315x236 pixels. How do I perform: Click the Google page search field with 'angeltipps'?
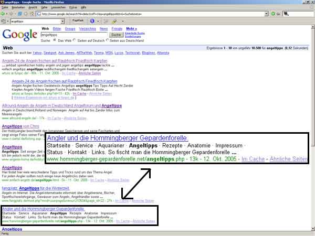(74, 35)
